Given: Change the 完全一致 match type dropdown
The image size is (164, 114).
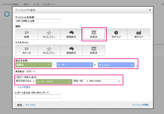Looking at the screenshot, I should (x=81, y=81).
